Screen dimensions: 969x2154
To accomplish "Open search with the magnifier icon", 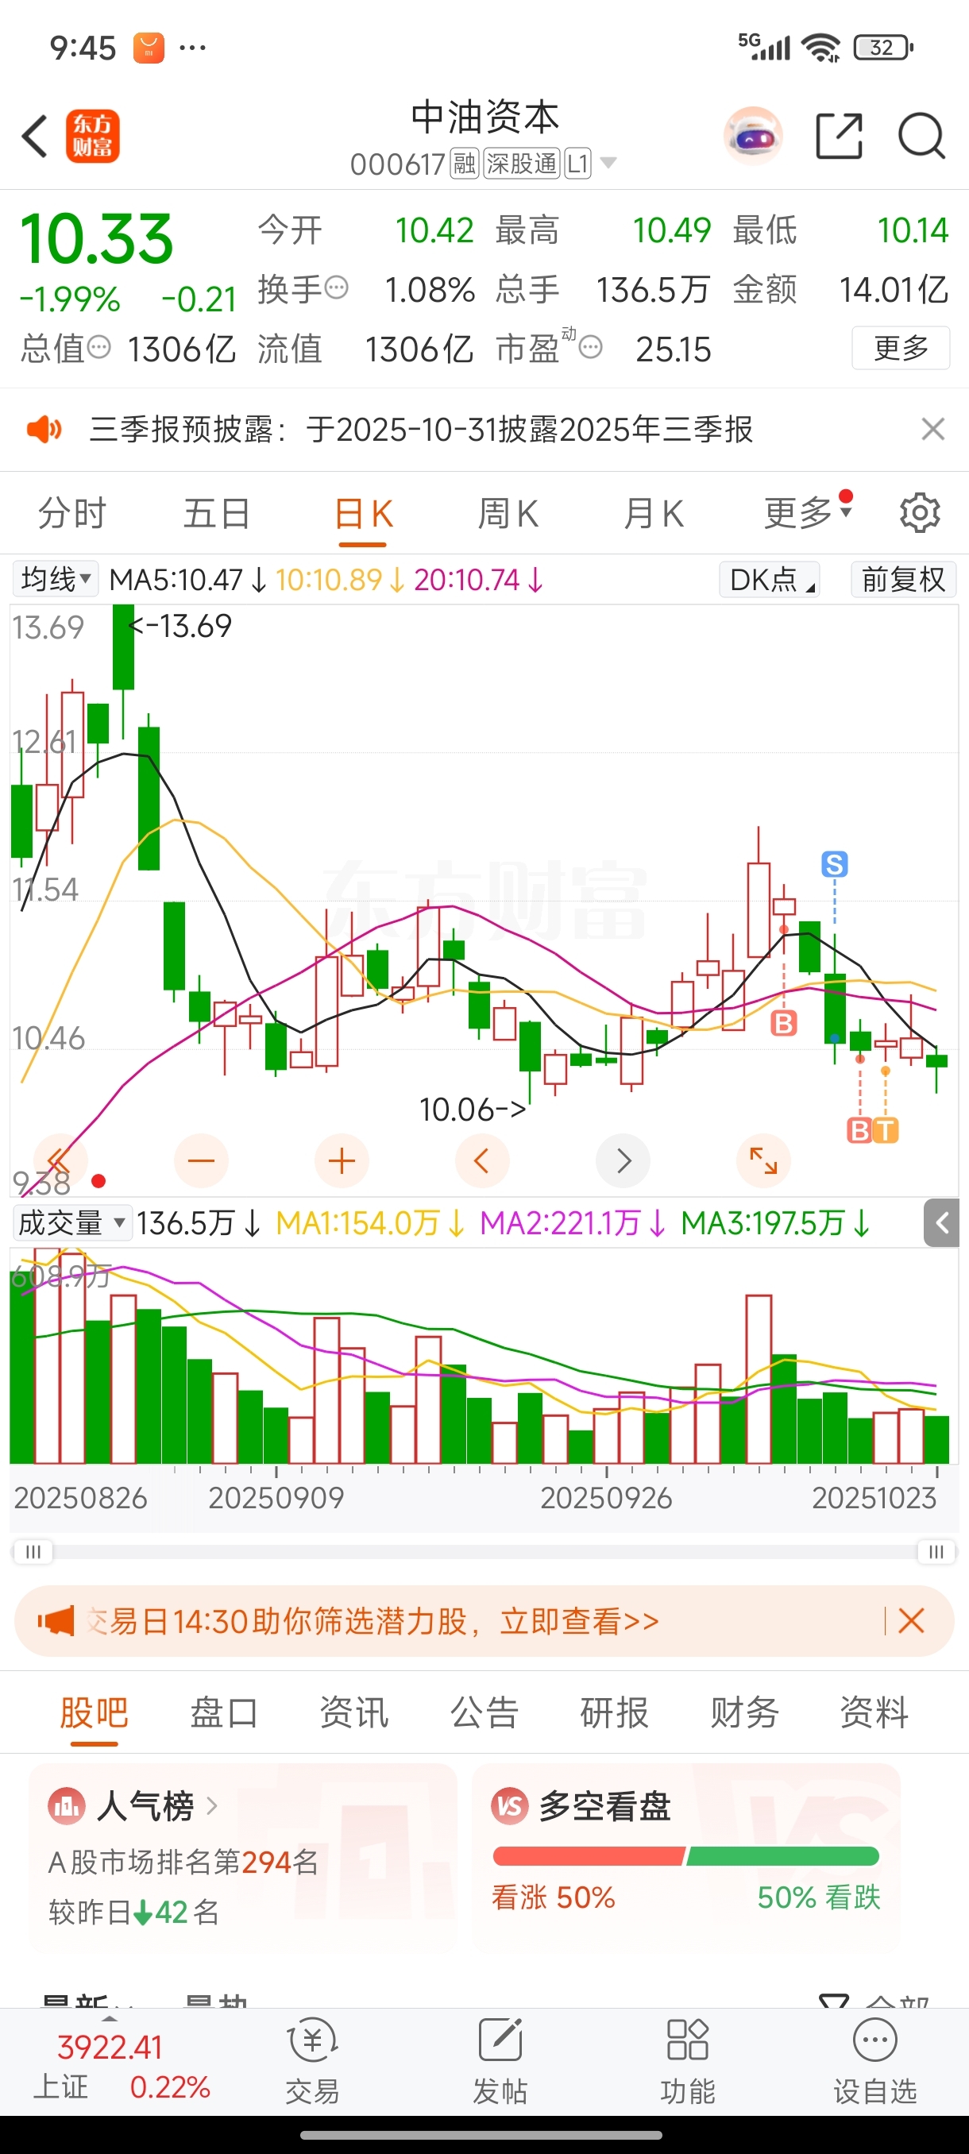I will click(x=921, y=136).
